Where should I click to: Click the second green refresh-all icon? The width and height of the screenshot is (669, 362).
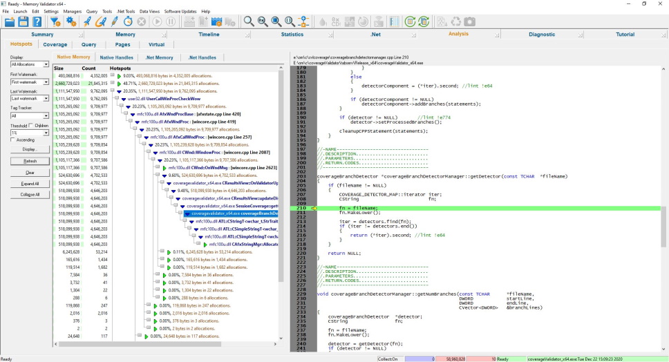[x=424, y=21]
